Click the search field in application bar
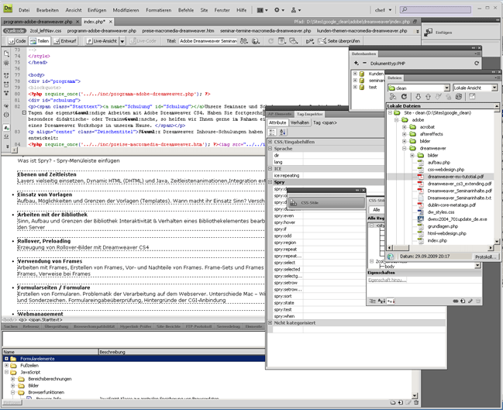503x410 pixels. 436,9
